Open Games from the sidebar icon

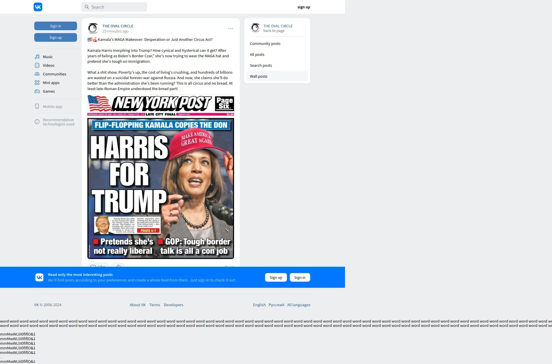(x=37, y=91)
